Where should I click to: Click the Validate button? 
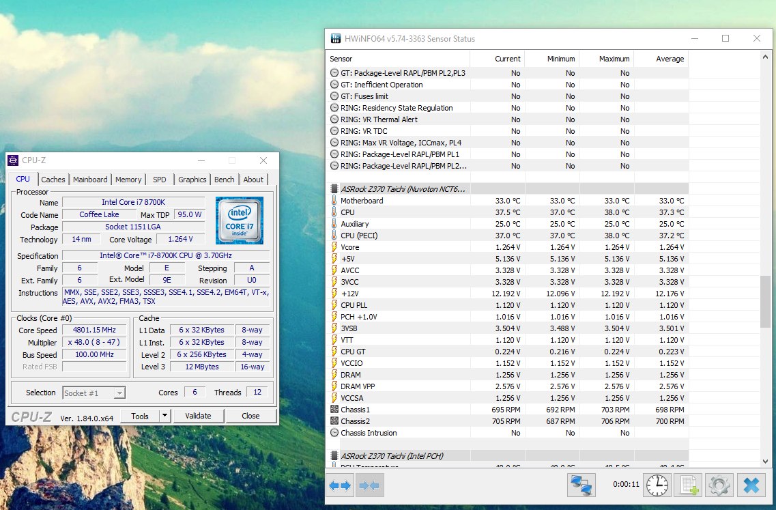point(198,416)
